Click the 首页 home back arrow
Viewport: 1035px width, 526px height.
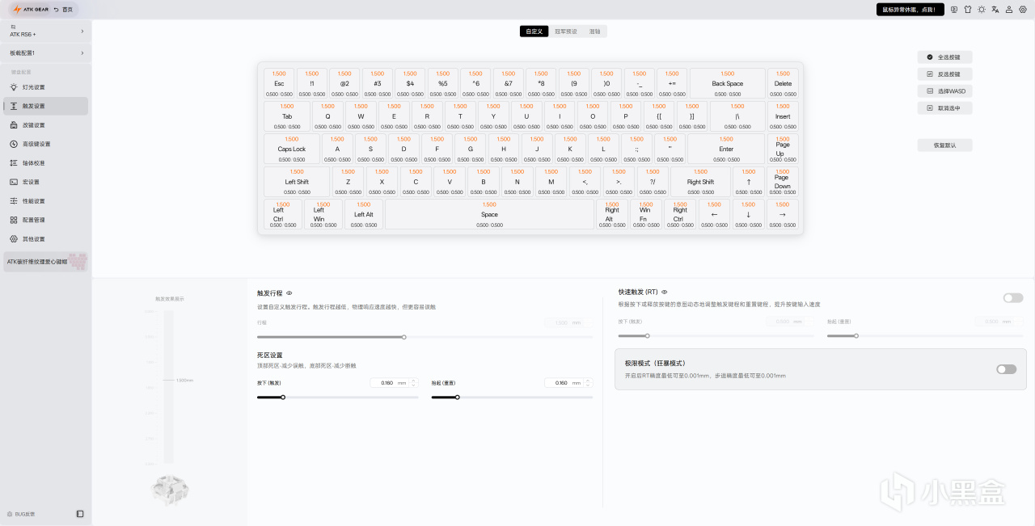click(x=57, y=9)
